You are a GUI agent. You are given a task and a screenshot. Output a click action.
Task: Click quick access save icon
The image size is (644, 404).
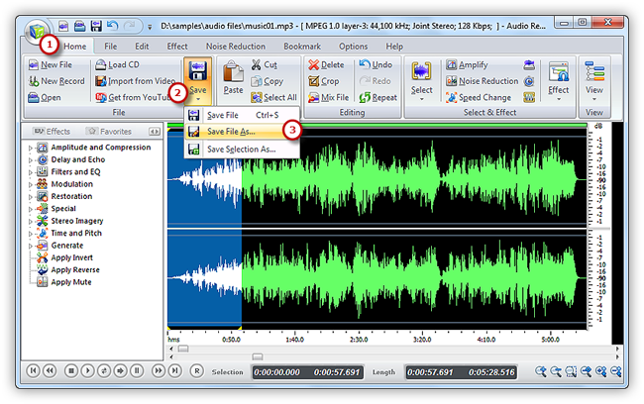[x=96, y=27]
